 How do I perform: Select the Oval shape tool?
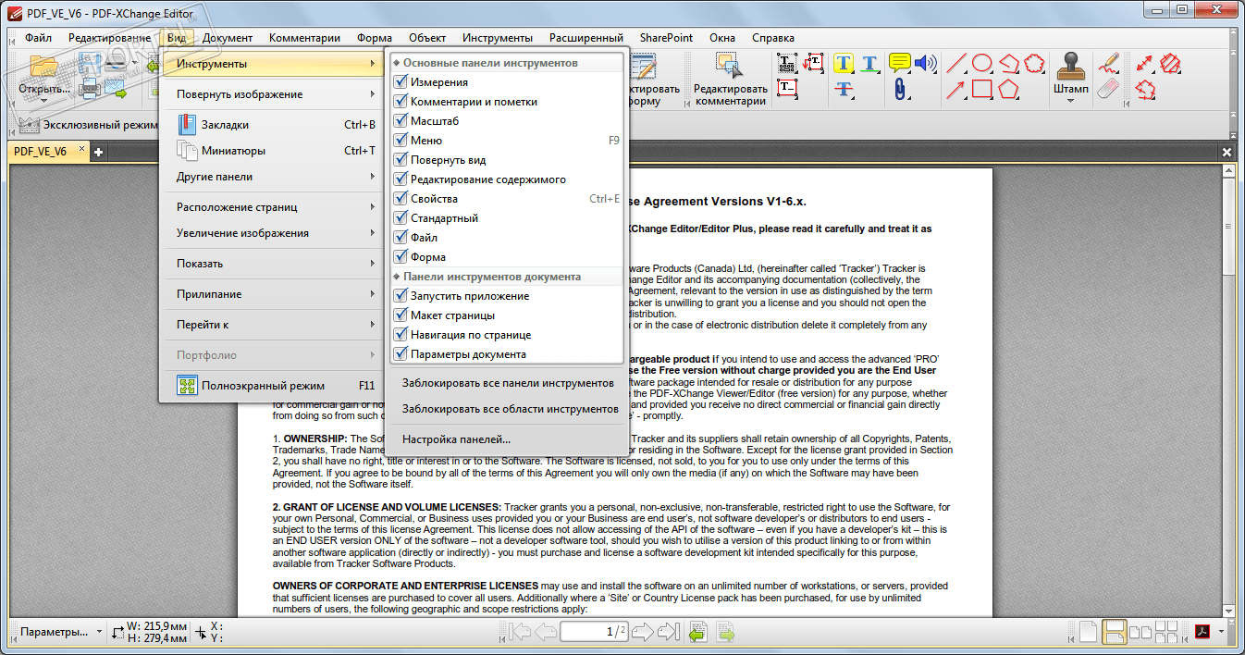point(982,63)
